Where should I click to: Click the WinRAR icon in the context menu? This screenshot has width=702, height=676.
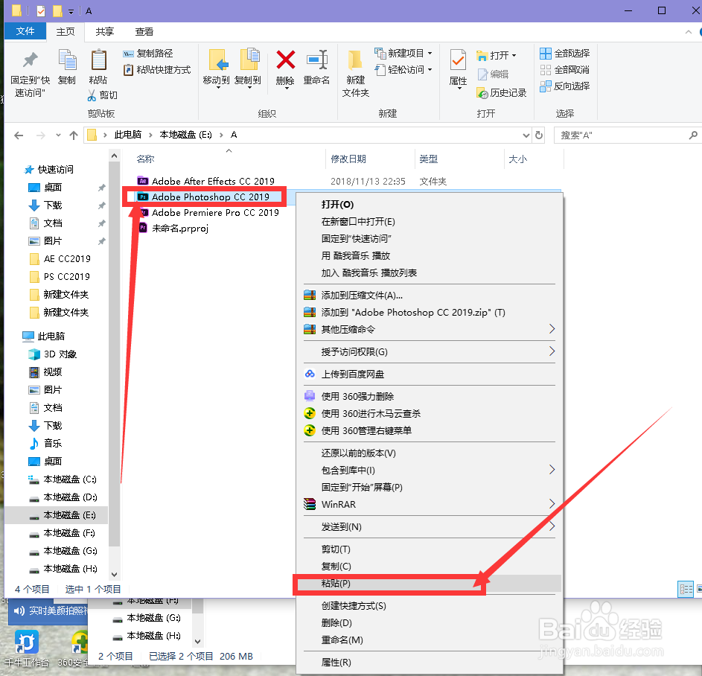click(x=310, y=504)
